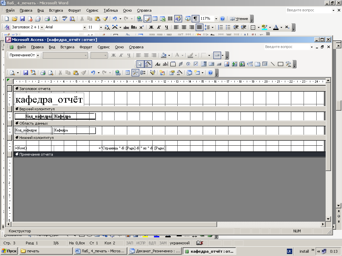Select the Combo Box tool in toolbox
Image resolution: width=342 pixels, height=256 pixels.
204,64
